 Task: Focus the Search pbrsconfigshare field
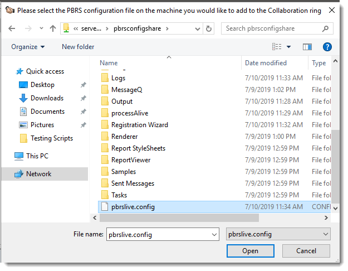coord(277,28)
